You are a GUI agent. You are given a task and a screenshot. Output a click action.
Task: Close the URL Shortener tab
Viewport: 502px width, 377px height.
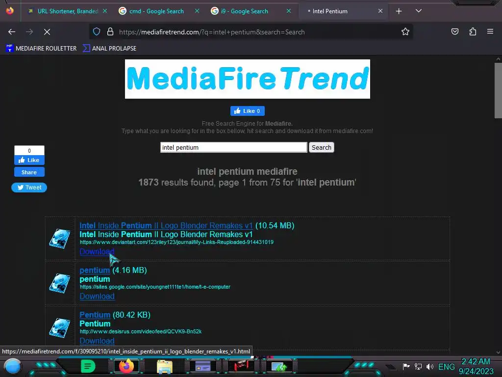(105, 11)
